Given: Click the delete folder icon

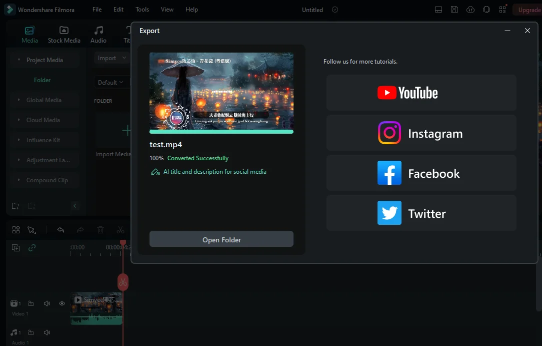Looking at the screenshot, I should 31,206.
